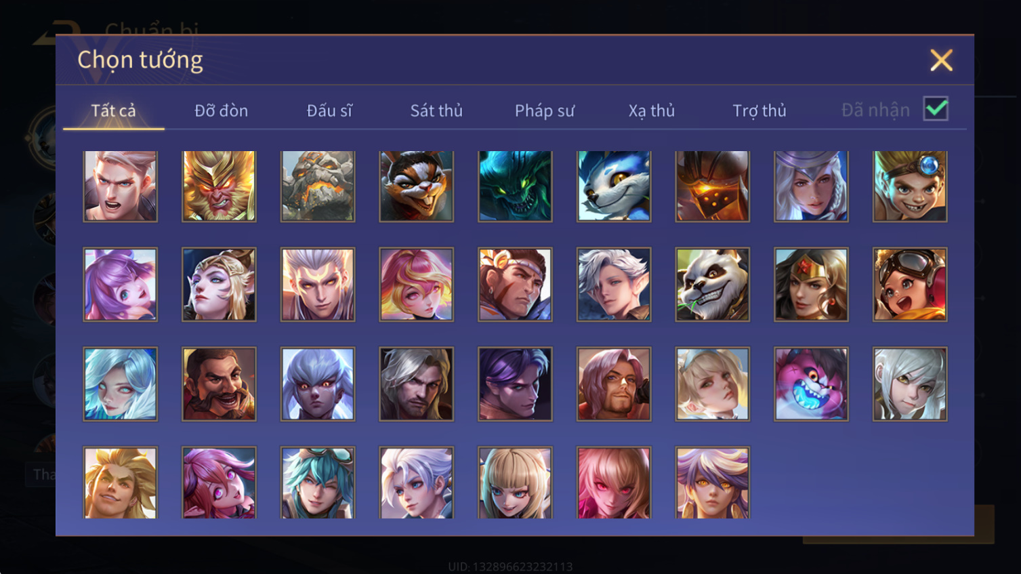Pick the panda hero portrait
Viewport: 1021px width, 574px height.
tap(712, 284)
